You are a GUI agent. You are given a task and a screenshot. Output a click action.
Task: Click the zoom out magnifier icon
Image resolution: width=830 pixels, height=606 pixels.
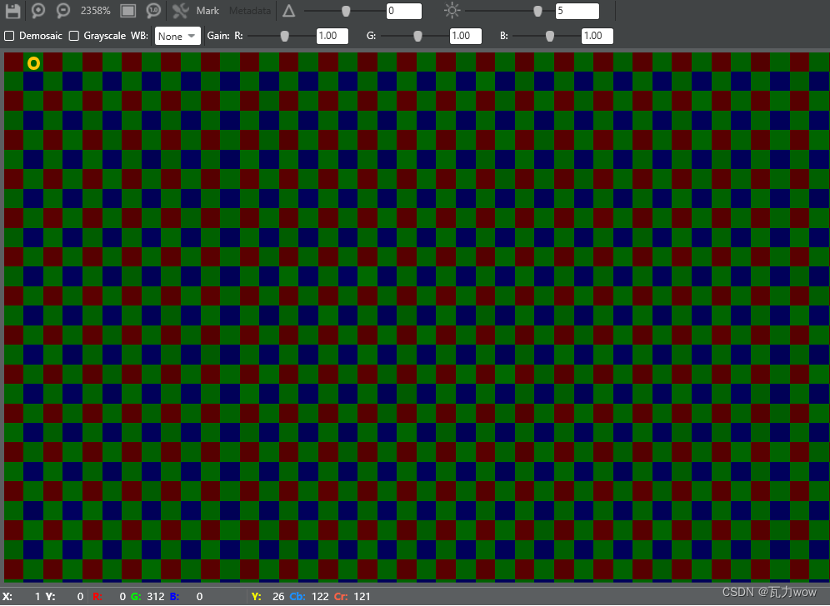click(x=63, y=11)
